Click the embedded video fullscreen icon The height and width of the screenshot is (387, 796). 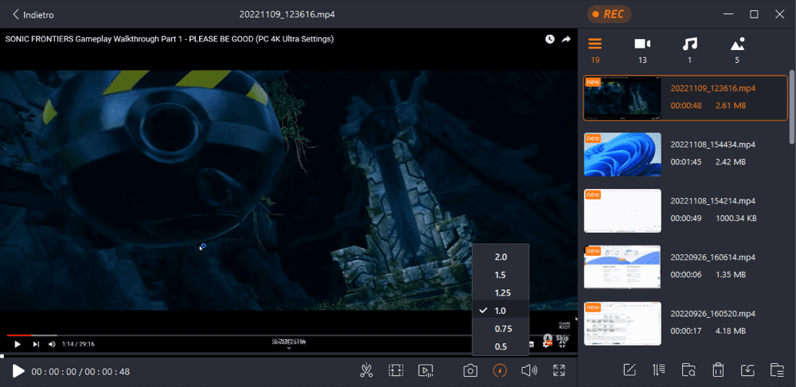(563, 344)
